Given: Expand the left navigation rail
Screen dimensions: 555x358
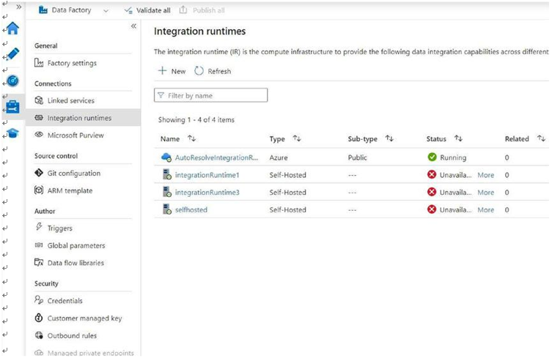Looking at the screenshot, I should [19, 7].
